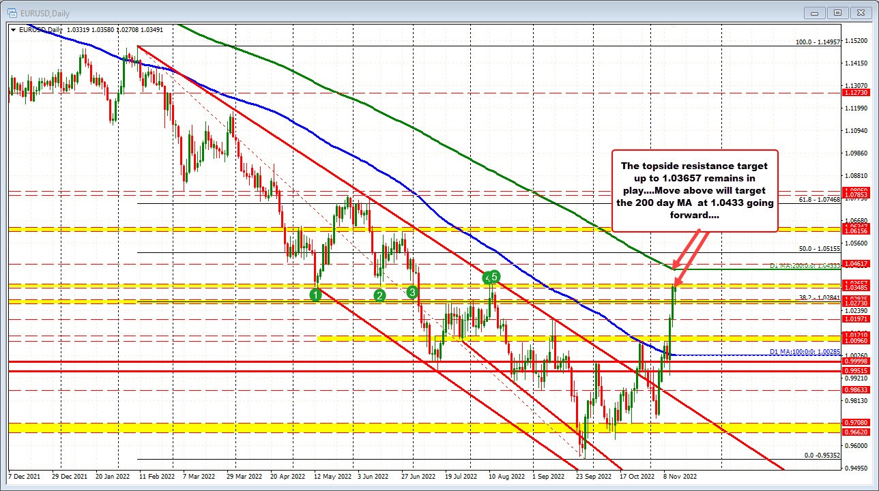
Task: Click the red 1.02730 price level tag
Action: click(x=856, y=303)
